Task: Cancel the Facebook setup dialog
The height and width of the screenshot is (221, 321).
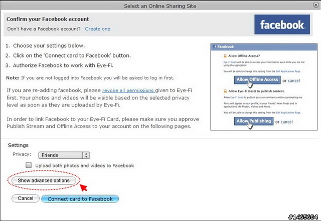Action: (x=26, y=198)
